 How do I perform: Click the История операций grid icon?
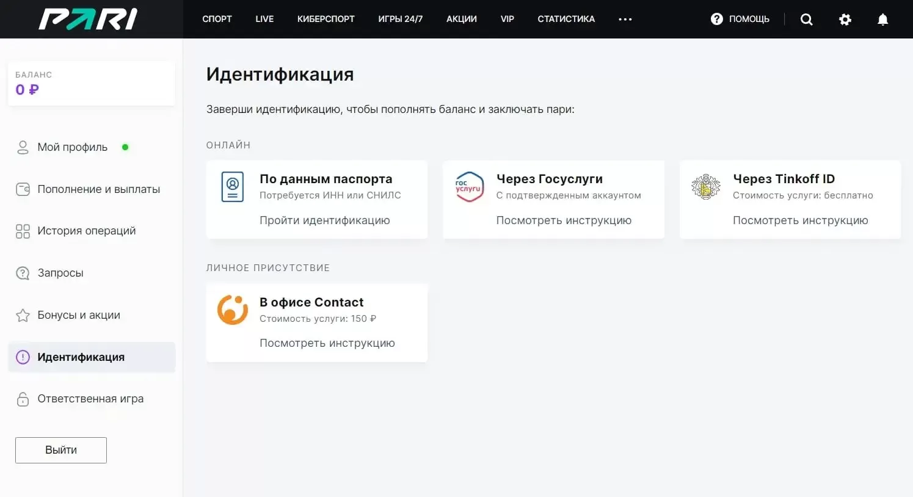coord(23,231)
